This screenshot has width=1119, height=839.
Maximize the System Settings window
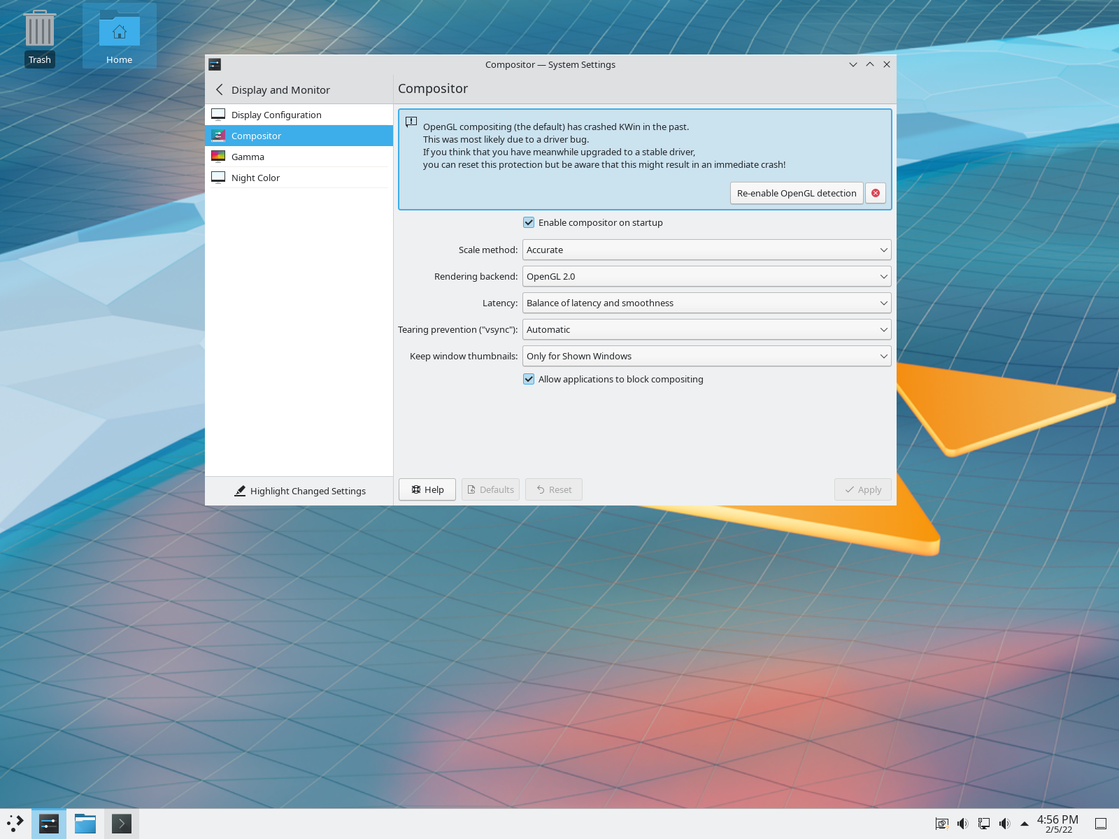click(x=870, y=64)
